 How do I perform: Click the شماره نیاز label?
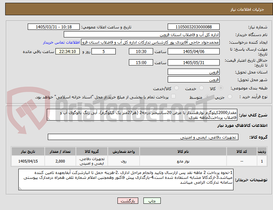pos(258,27)
